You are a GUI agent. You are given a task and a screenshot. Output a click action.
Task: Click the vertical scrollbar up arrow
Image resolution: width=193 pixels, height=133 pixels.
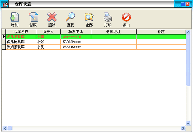[188, 32]
